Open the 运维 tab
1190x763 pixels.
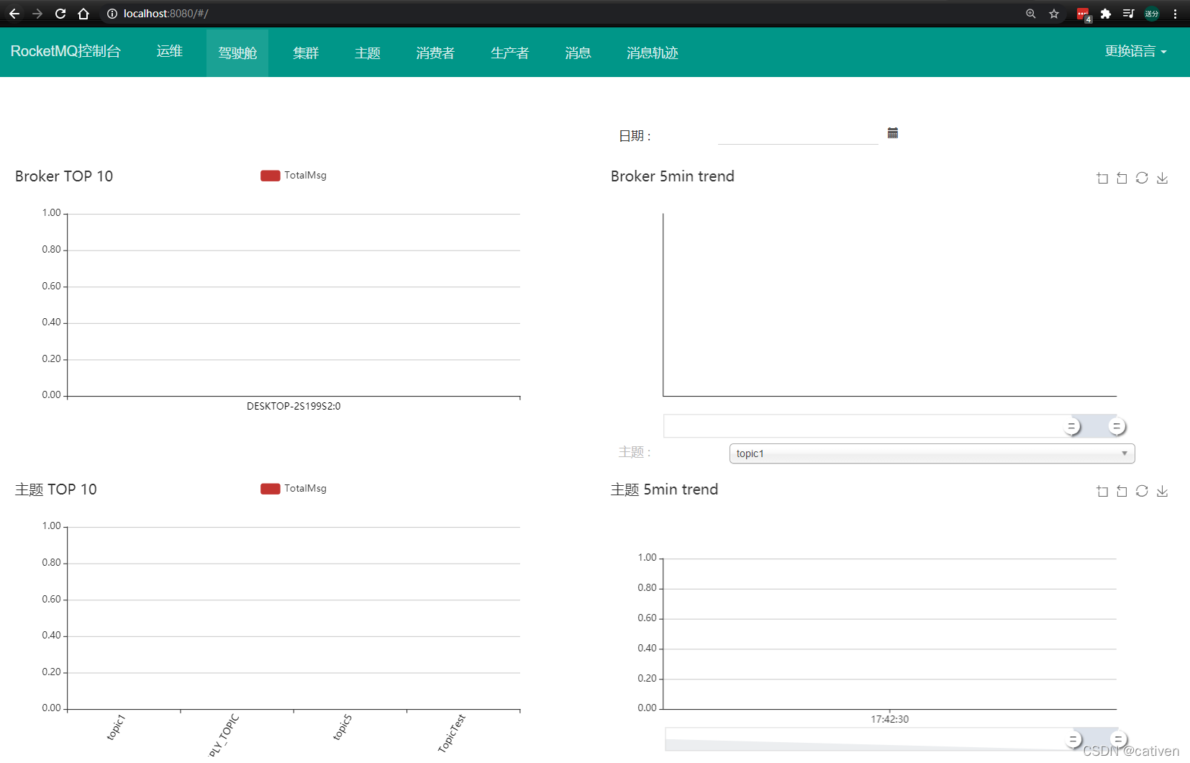pyautogui.click(x=170, y=51)
